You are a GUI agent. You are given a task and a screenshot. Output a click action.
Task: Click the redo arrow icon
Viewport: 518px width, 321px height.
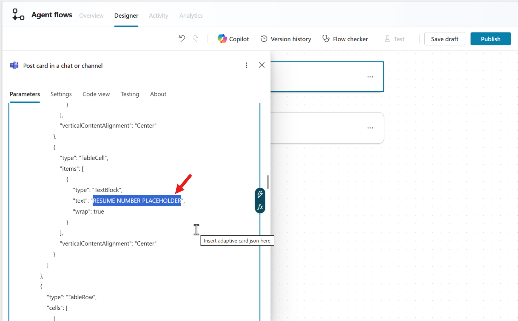pyautogui.click(x=195, y=39)
